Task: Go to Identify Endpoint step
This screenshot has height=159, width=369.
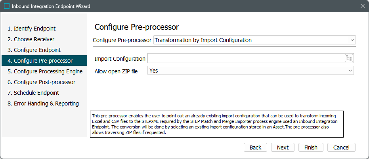Action: click(32, 29)
